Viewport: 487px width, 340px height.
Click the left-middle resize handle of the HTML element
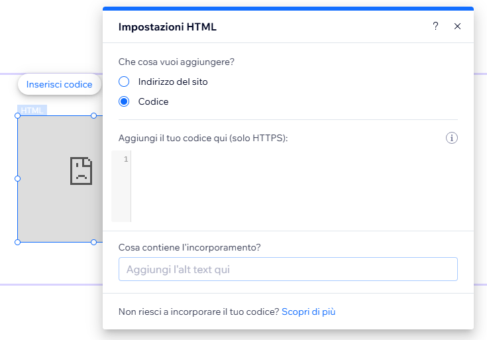pos(18,178)
